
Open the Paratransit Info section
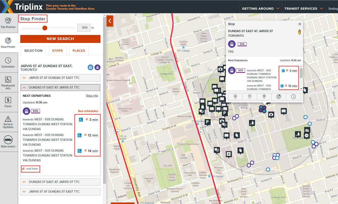[8, 82]
